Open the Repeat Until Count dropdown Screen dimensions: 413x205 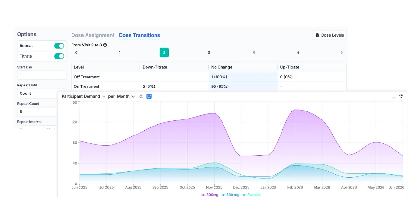(x=37, y=94)
